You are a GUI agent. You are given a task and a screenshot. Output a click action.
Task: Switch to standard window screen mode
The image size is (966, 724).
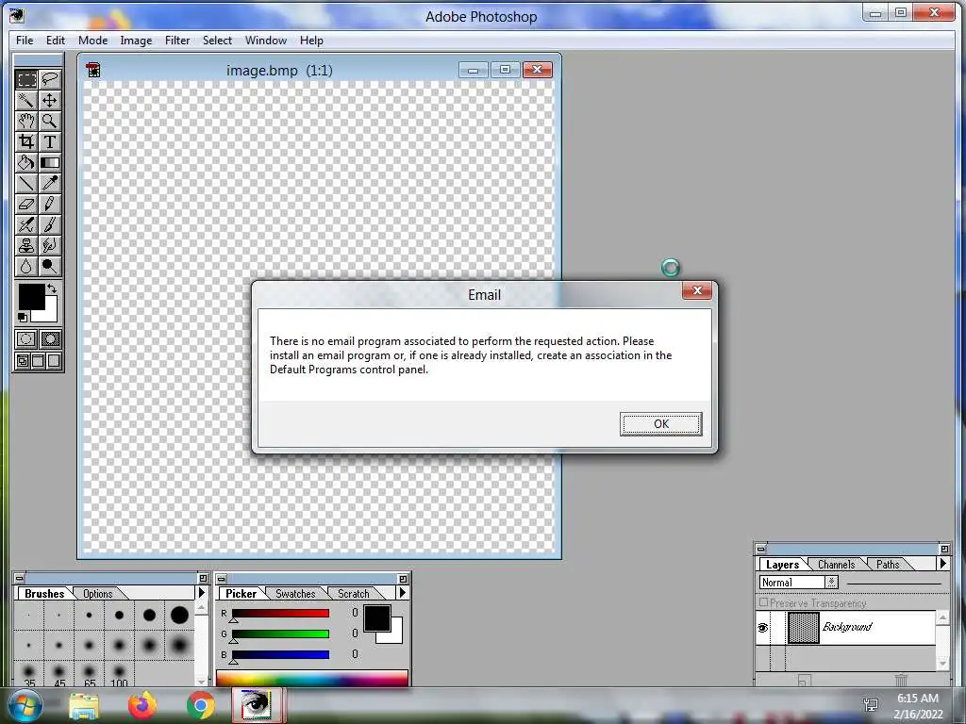click(23, 361)
